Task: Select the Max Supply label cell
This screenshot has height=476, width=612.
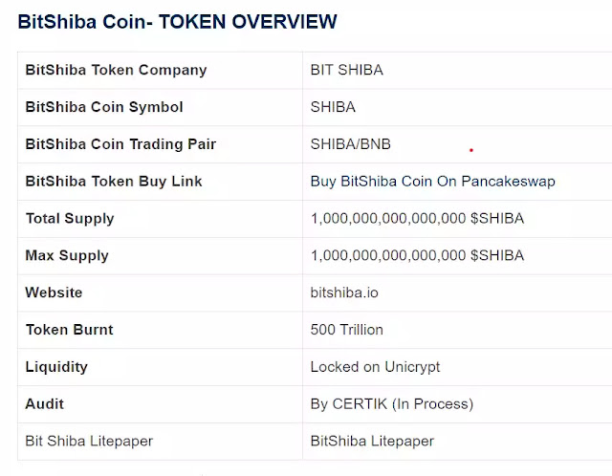Action: pos(160,256)
